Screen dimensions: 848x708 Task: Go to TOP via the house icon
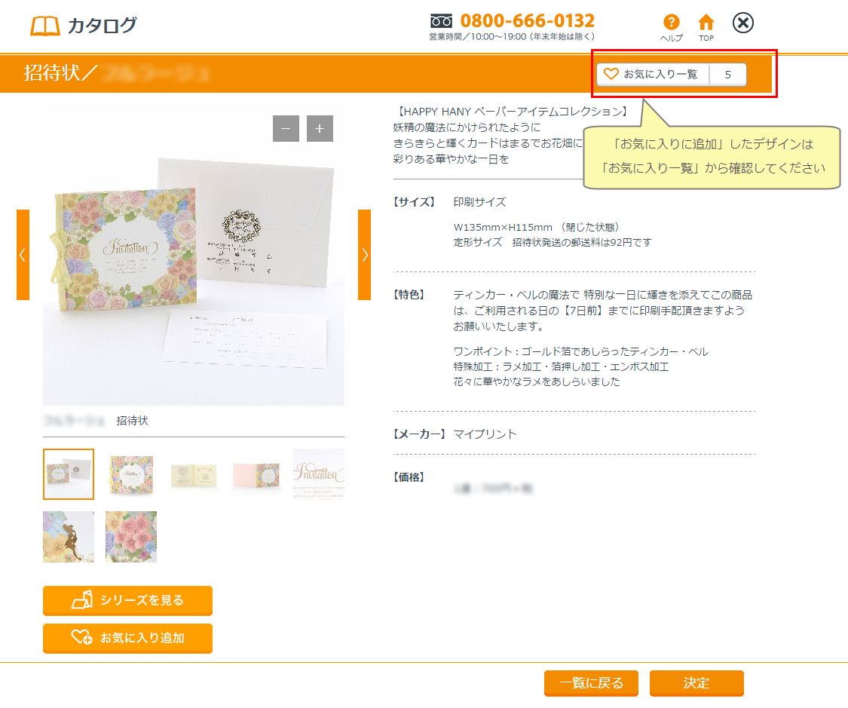click(706, 23)
